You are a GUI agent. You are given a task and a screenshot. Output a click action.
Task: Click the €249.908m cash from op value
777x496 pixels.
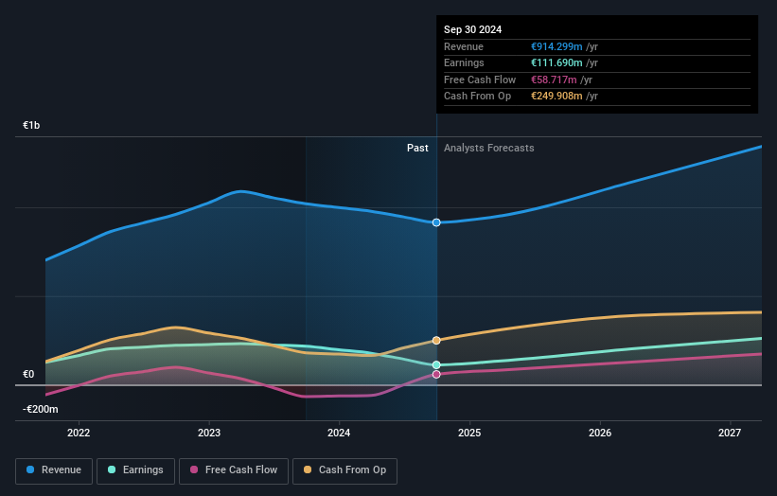[x=556, y=97]
